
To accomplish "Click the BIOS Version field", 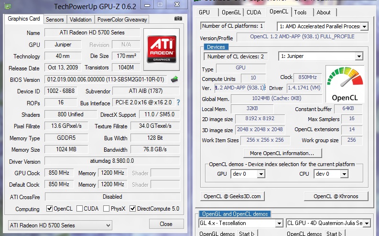I will point(106,79).
